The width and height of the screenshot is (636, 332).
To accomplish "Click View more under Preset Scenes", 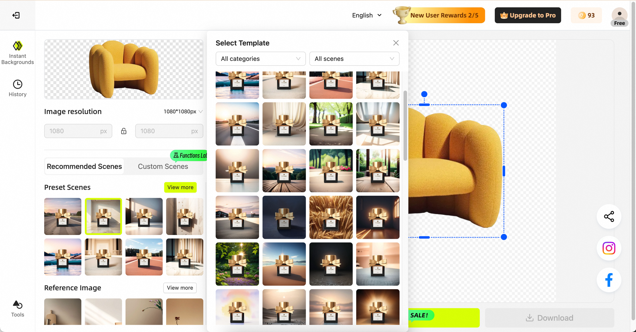I will 180,187.
